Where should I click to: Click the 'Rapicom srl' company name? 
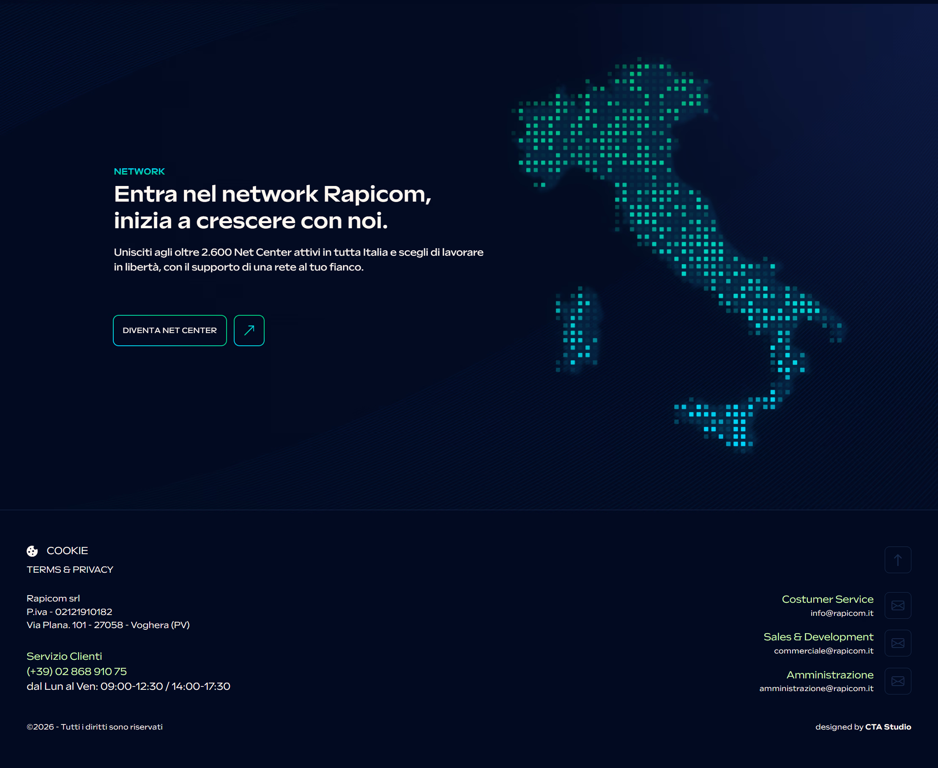[53, 598]
